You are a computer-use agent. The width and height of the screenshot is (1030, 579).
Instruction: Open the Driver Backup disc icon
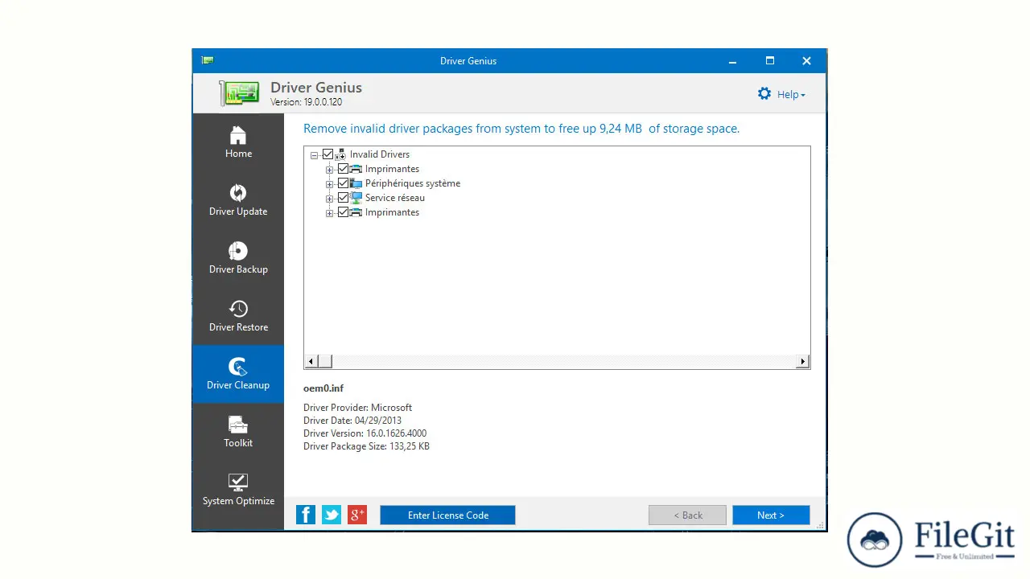click(238, 251)
